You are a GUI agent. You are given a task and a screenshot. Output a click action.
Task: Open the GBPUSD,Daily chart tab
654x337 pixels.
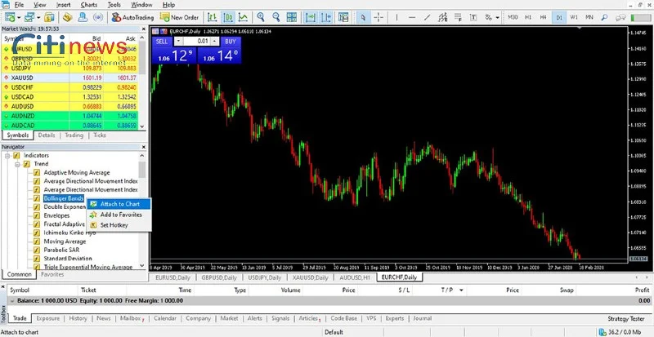(219, 277)
